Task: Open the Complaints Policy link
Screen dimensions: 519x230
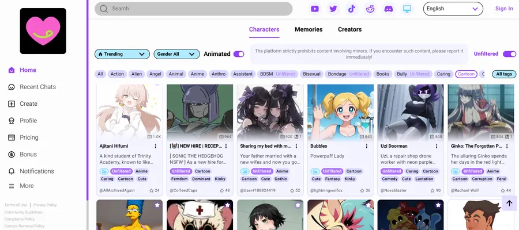Action: click(20, 219)
